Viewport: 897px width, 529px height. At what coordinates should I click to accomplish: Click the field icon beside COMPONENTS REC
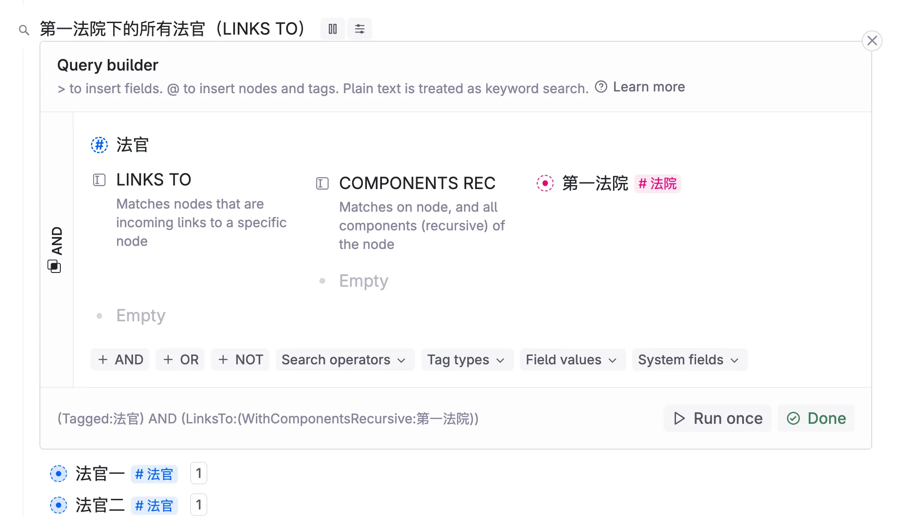pyautogui.click(x=322, y=183)
